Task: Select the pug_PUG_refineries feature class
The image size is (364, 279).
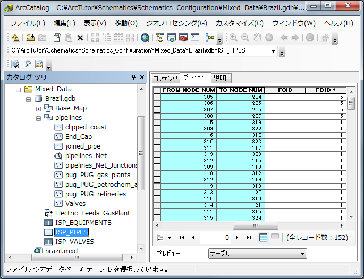Action: 96,194
